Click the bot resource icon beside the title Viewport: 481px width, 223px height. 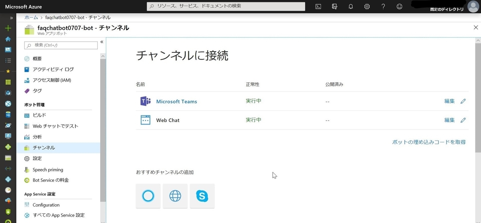29,30
